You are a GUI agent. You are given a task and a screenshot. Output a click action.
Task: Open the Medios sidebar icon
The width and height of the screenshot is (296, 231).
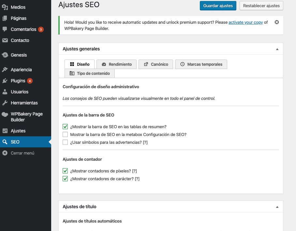pyautogui.click(x=5, y=7)
